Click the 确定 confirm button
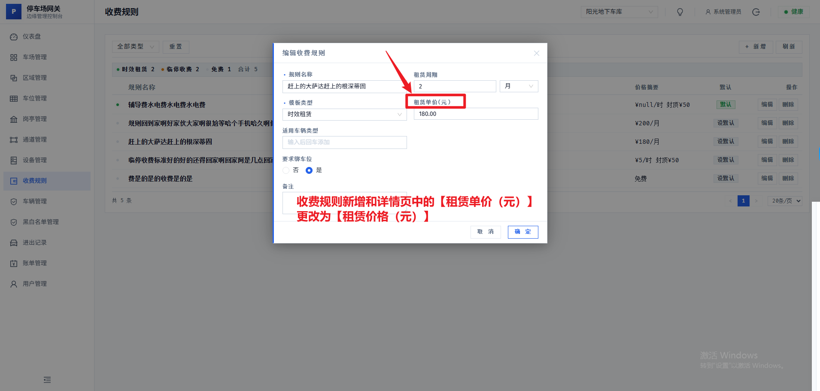 522,232
